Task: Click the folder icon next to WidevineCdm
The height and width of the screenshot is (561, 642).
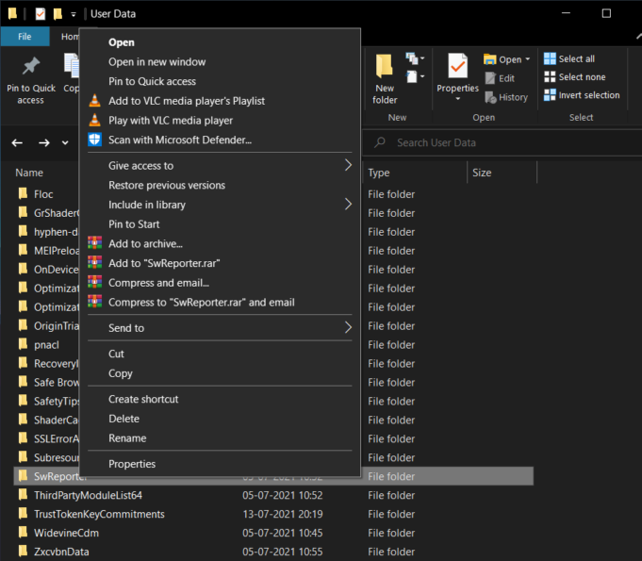Action: 23,533
